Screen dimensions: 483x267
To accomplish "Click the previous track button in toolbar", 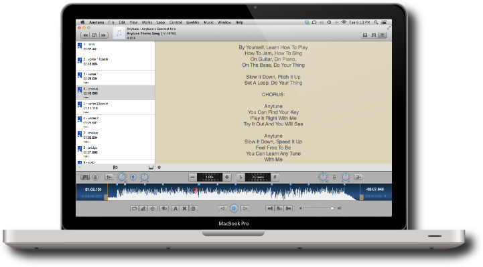I will tap(85, 35).
